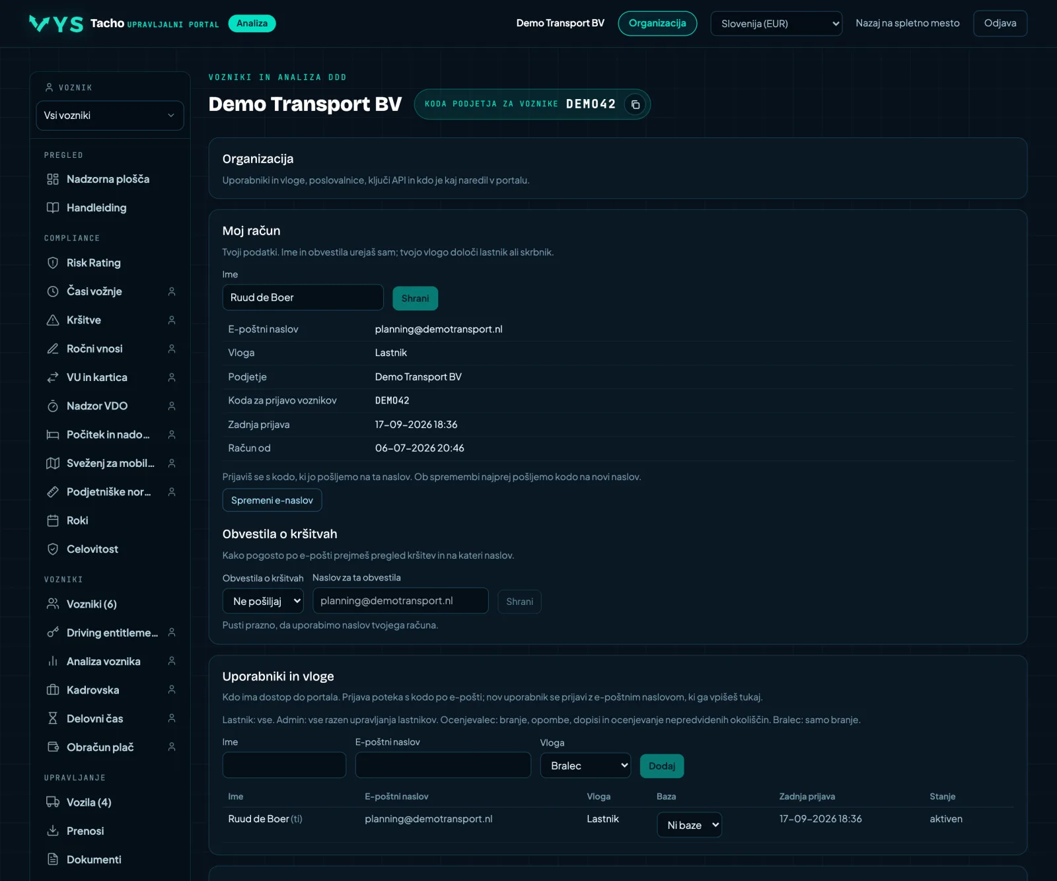Open the Organizacija tab in header
1057x881 pixels.
(657, 23)
